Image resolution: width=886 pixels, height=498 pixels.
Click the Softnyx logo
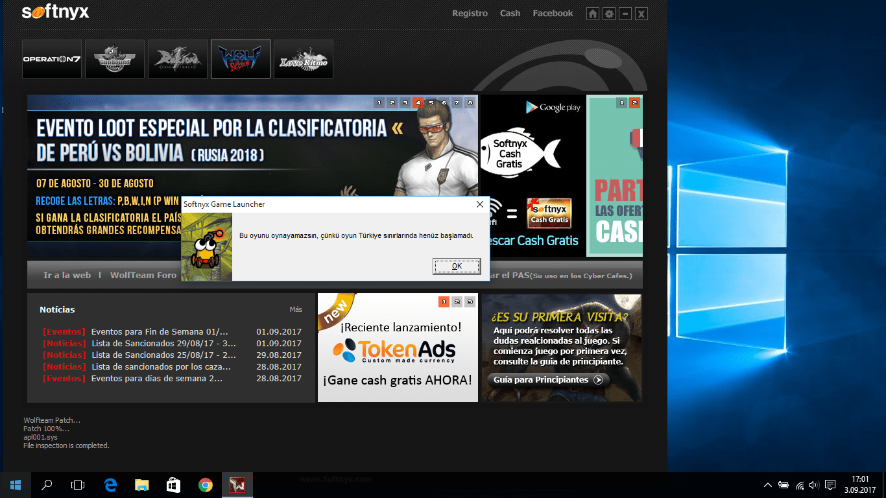[x=55, y=12]
